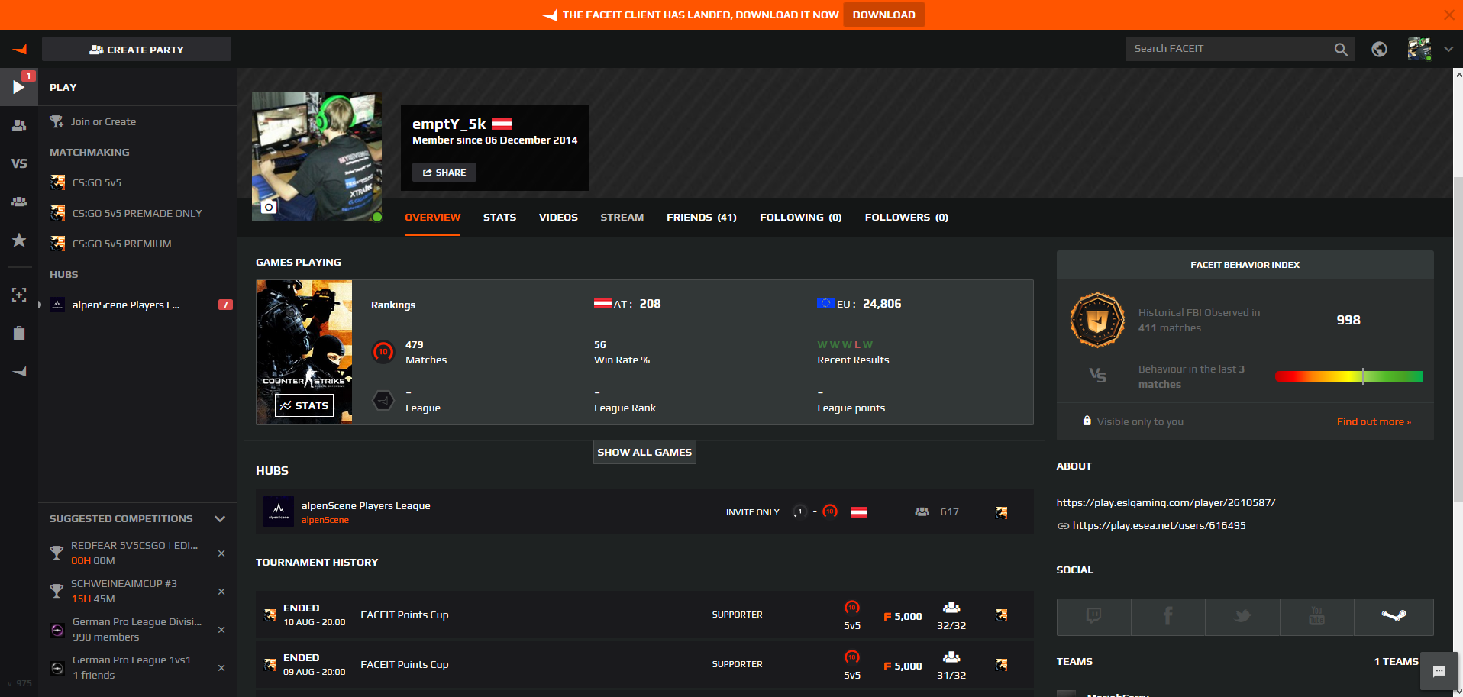
Task: Dismiss the German Pro League Divisi... suggestion
Action: click(221, 630)
